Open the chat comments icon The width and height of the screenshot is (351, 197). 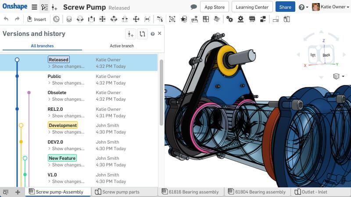pos(193,7)
